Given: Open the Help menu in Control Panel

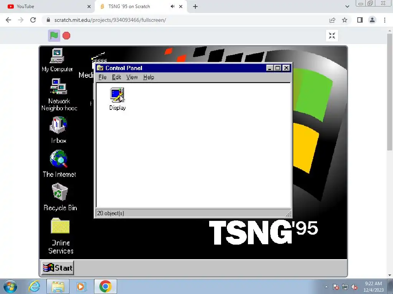Looking at the screenshot, I should coord(149,77).
